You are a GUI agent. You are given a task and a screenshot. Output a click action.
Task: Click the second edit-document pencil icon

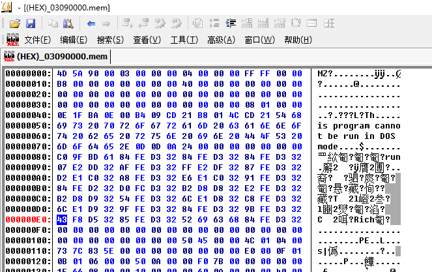coord(177,23)
